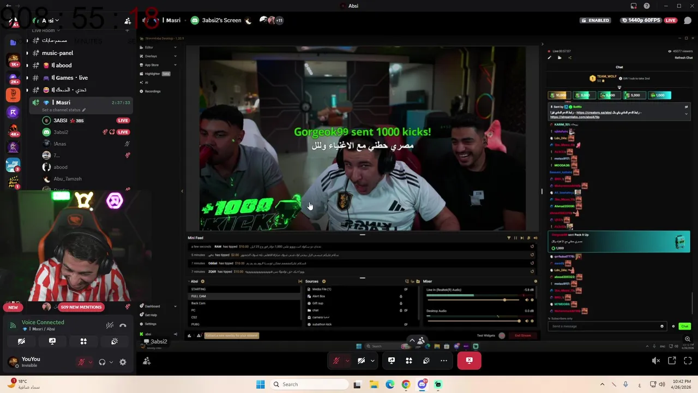Invite people to the Absi server
The image size is (698, 393).
[x=127, y=21]
